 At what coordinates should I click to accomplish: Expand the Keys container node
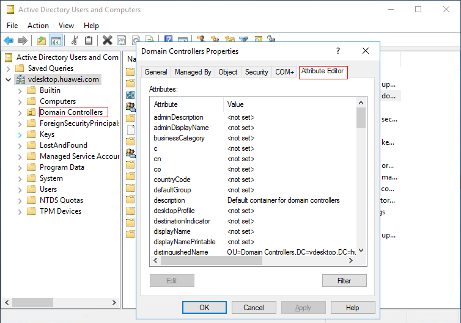click(20, 134)
